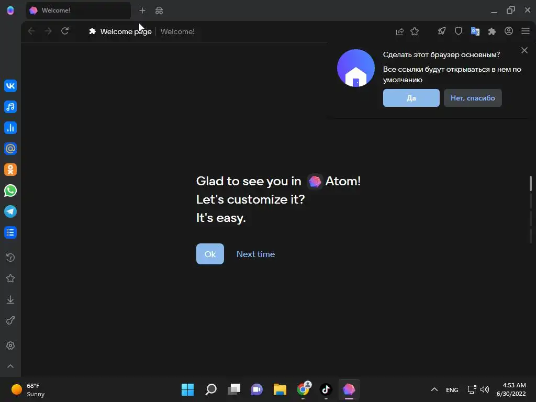Screen dimensions: 536x402
Task: Bookmark this page with the star icon
Action: point(415,31)
